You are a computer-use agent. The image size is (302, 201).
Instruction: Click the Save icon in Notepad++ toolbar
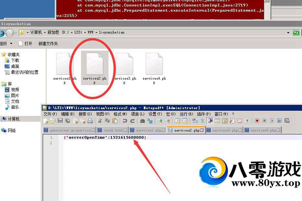click(x=60, y=121)
